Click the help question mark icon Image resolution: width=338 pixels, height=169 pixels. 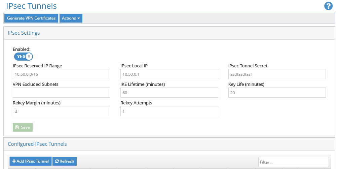pyautogui.click(x=328, y=6)
